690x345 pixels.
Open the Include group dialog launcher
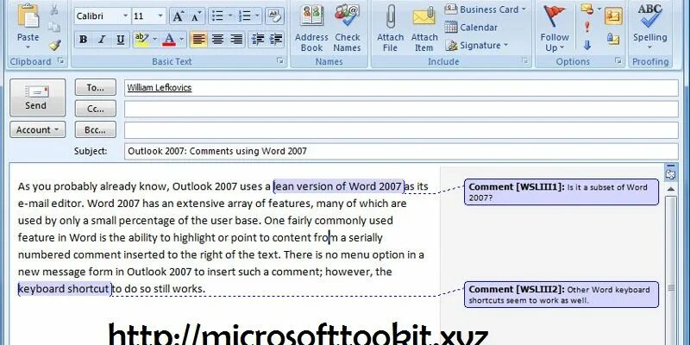[x=524, y=61]
